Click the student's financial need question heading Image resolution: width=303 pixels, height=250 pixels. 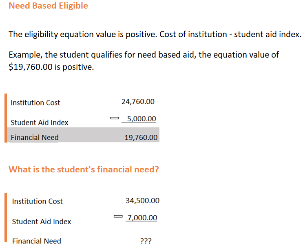point(84,170)
